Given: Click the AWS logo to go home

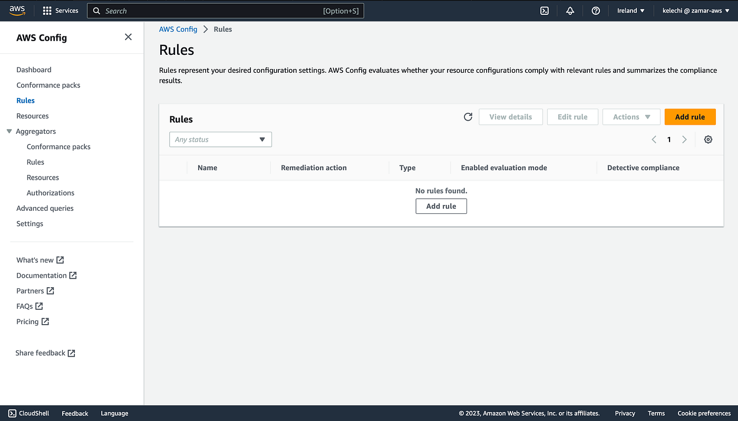Looking at the screenshot, I should click(x=17, y=10).
